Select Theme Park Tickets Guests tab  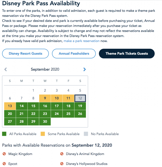(x=127, y=53)
